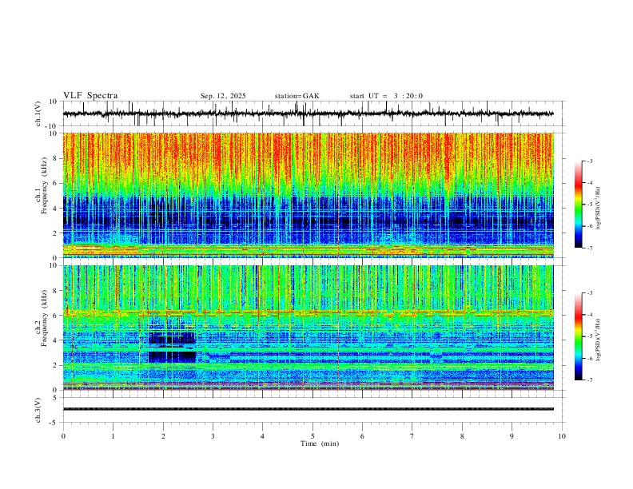Click time-axis tick label '2'
The image size is (633, 489).
(x=163, y=436)
